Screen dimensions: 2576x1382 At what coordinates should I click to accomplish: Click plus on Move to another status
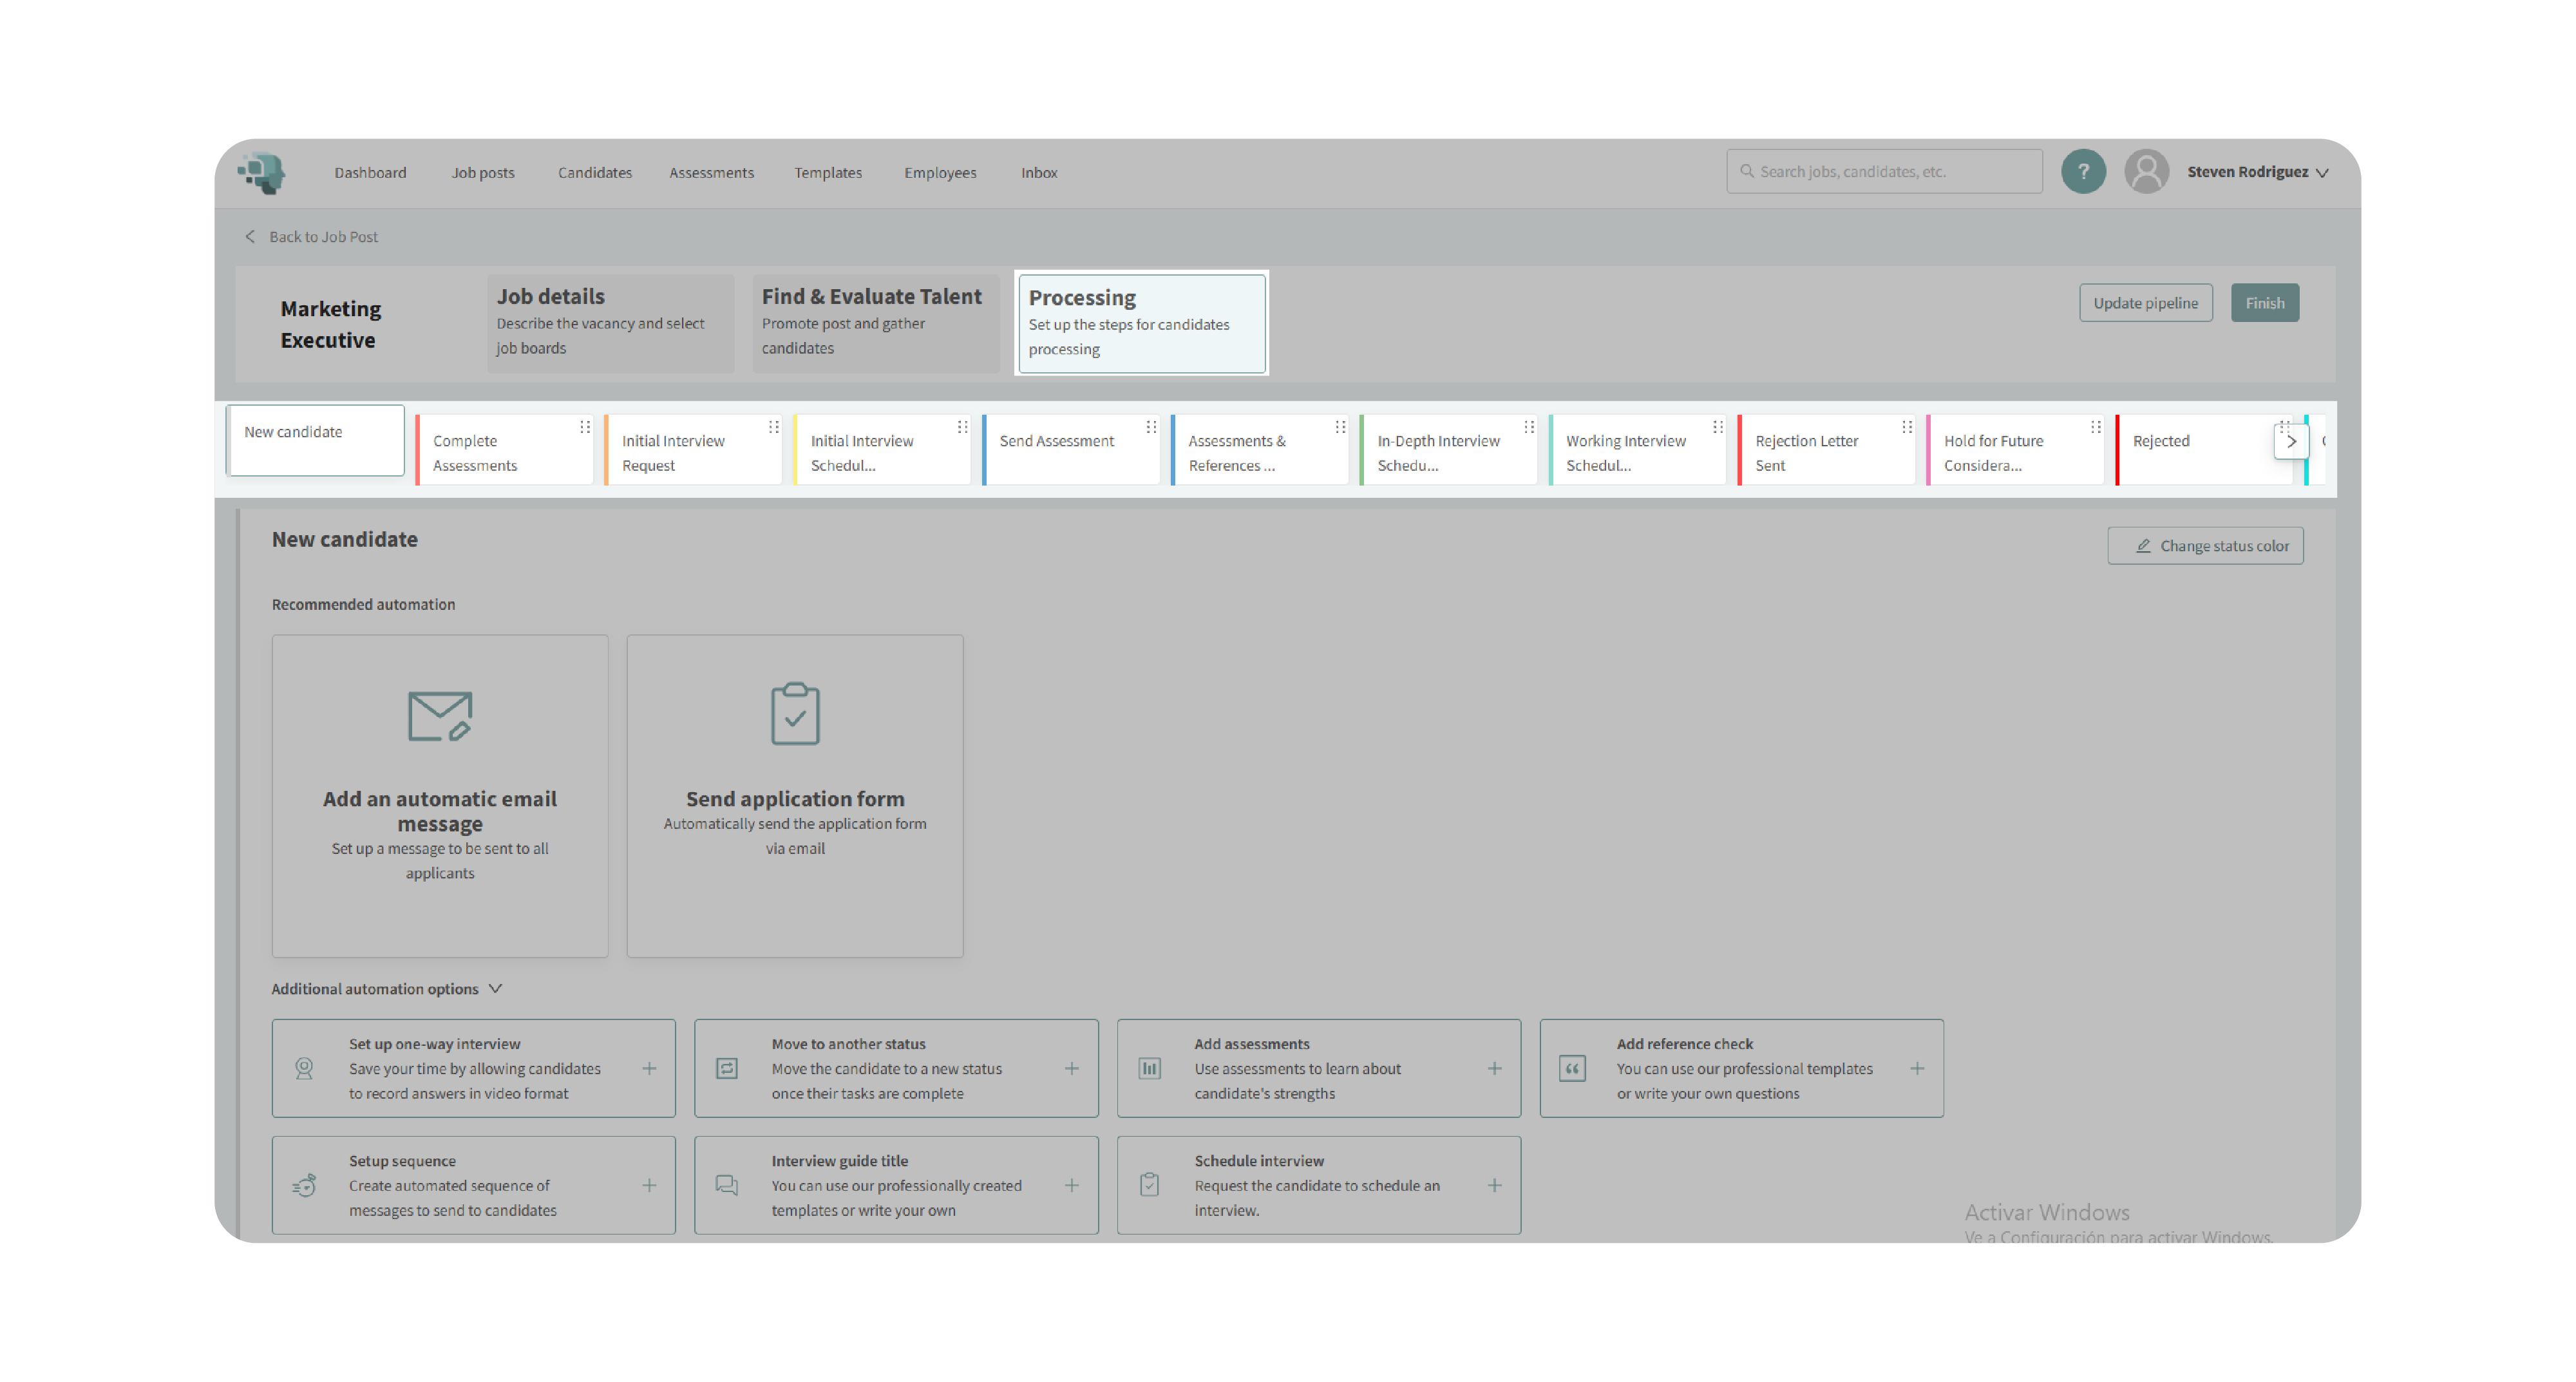[1071, 1068]
